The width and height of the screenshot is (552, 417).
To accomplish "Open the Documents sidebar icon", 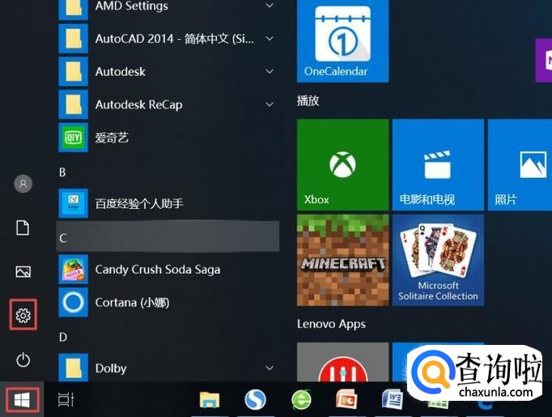I will (x=23, y=228).
